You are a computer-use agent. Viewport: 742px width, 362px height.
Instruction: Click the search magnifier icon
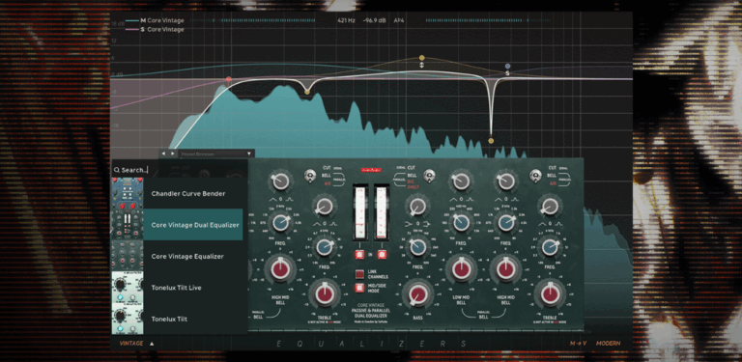pos(116,170)
